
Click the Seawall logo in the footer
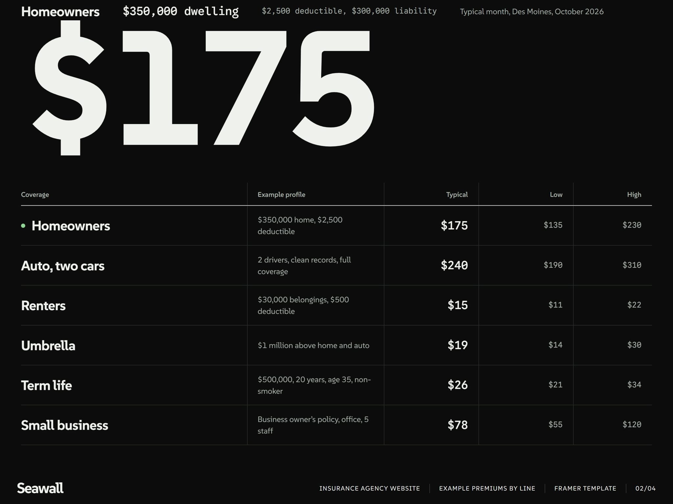(40, 488)
